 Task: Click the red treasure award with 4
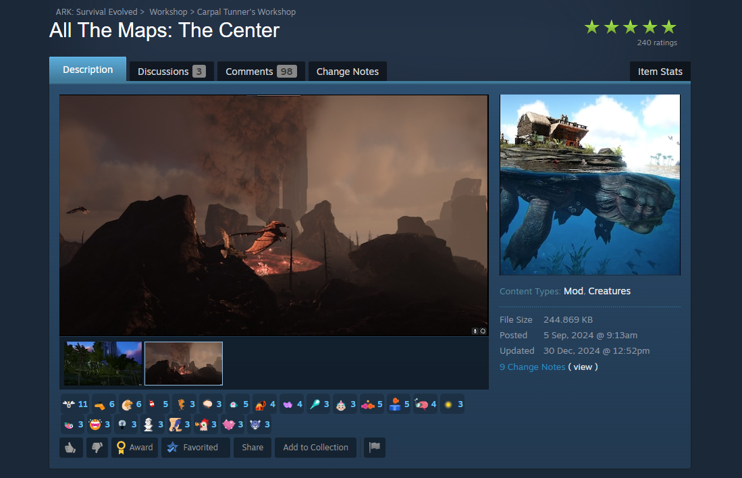265,404
